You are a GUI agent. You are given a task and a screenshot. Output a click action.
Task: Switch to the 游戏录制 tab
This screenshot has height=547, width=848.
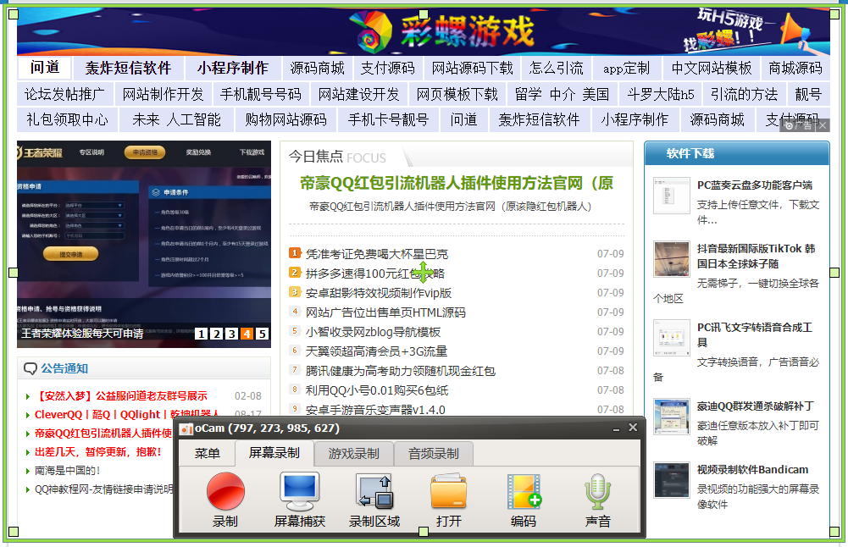point(354,454)
